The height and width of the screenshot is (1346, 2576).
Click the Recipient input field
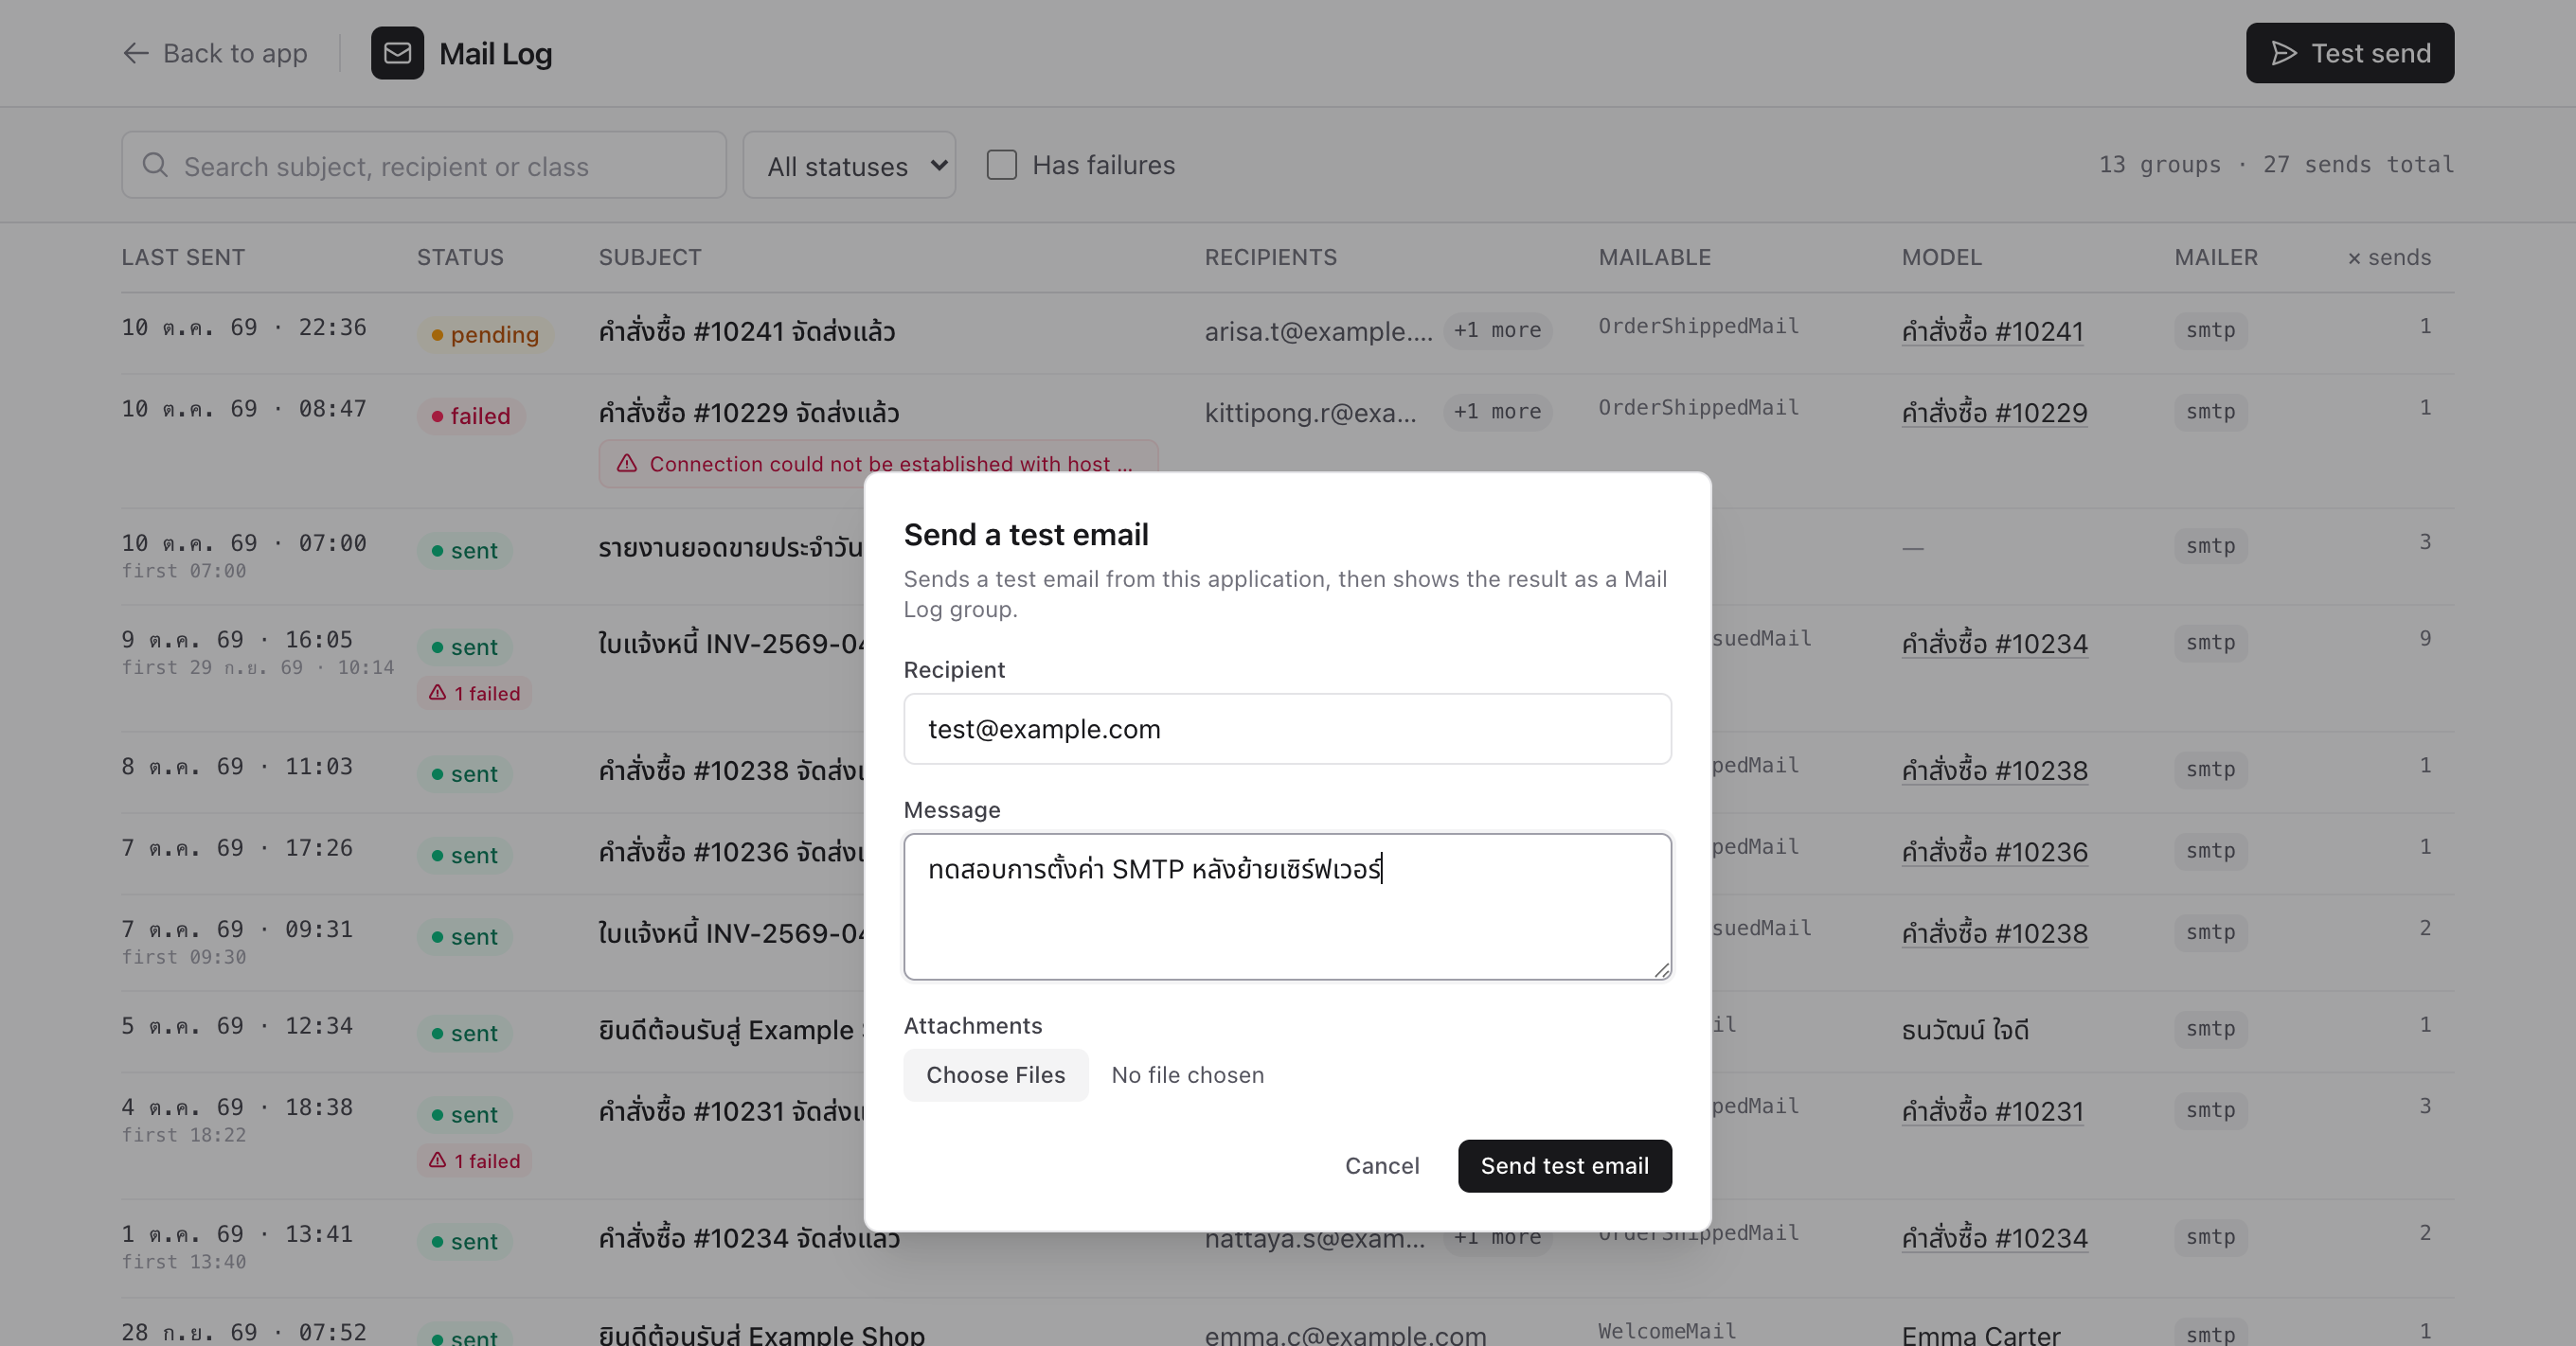1287,729
